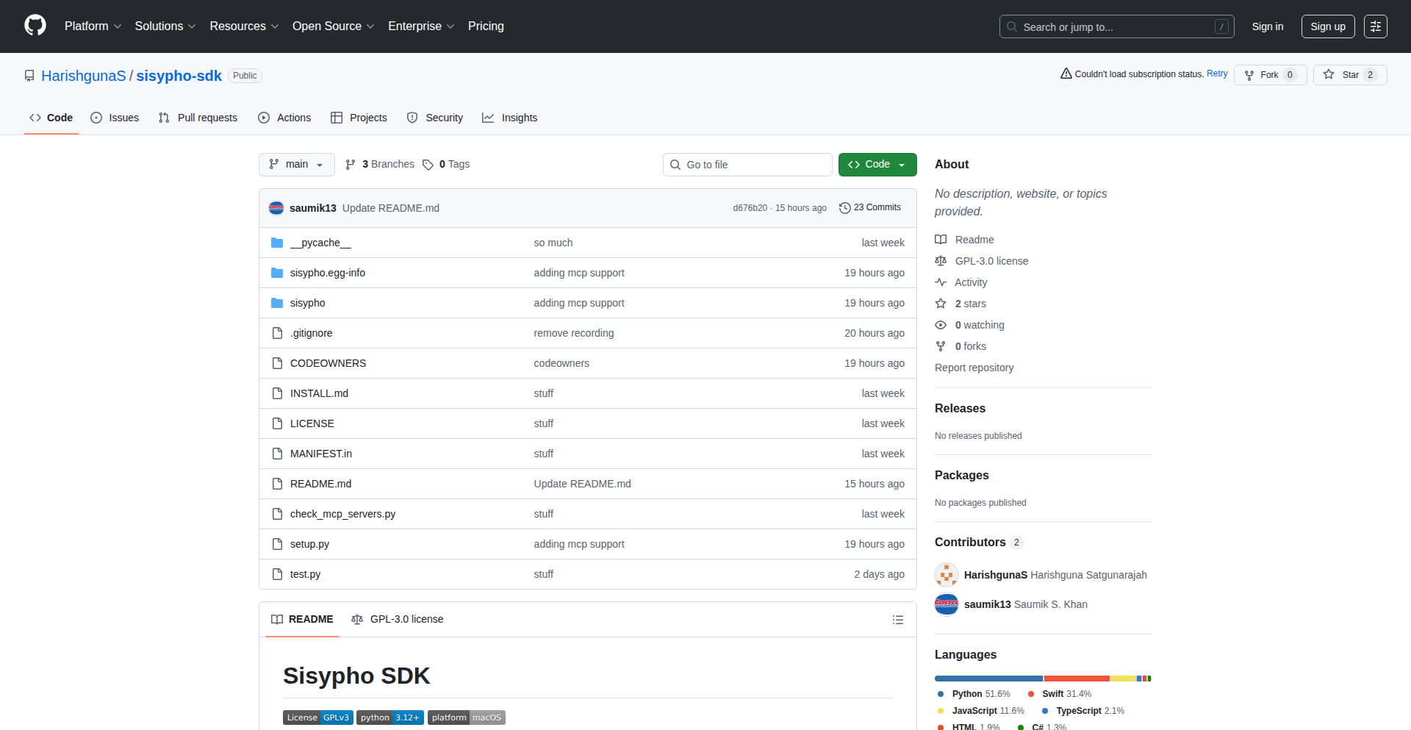
Task: Click the tag icon next to Tags
Action: [x=428, y=165]
